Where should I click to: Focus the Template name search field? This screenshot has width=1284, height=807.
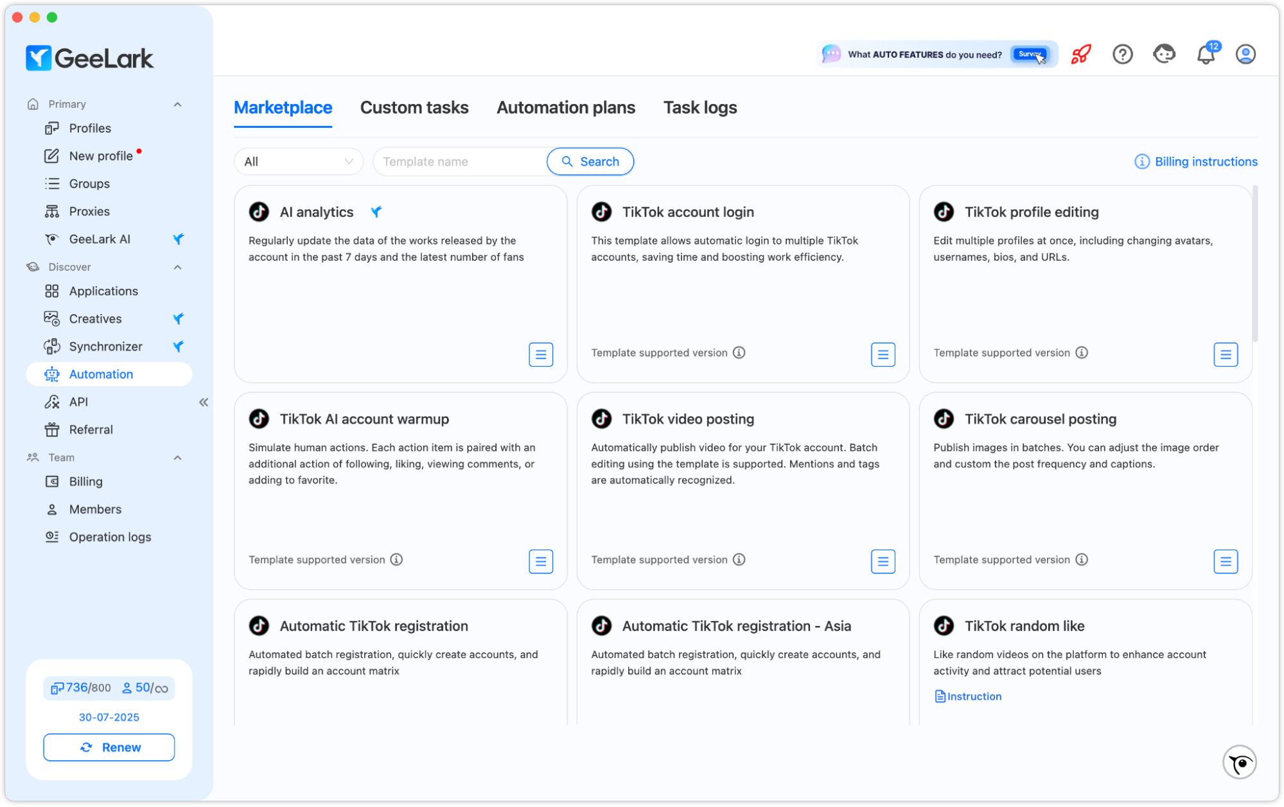(x=460, y=162)
